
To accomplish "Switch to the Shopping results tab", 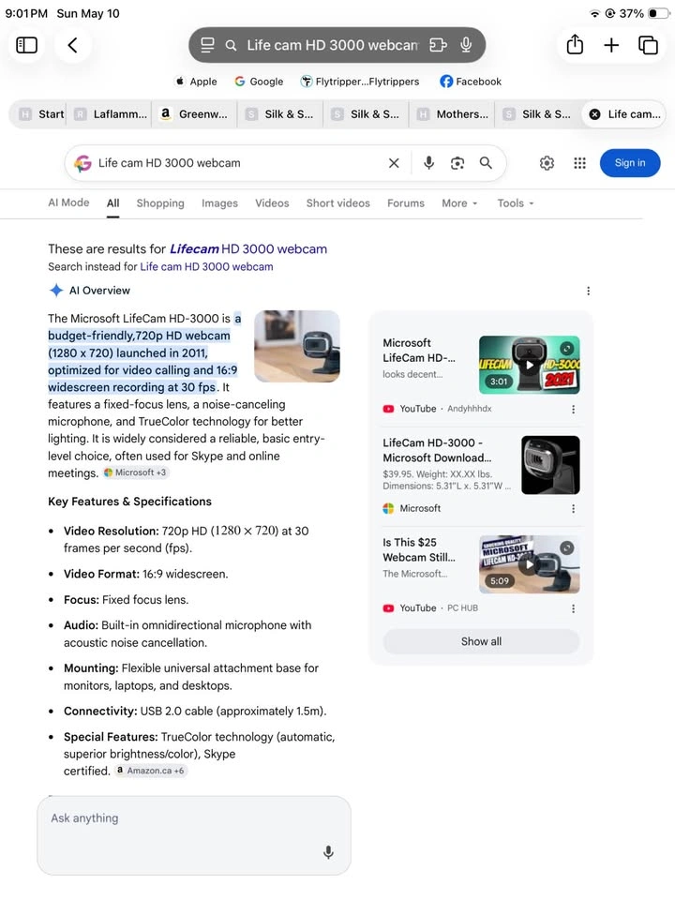I will tap(160, 203).
